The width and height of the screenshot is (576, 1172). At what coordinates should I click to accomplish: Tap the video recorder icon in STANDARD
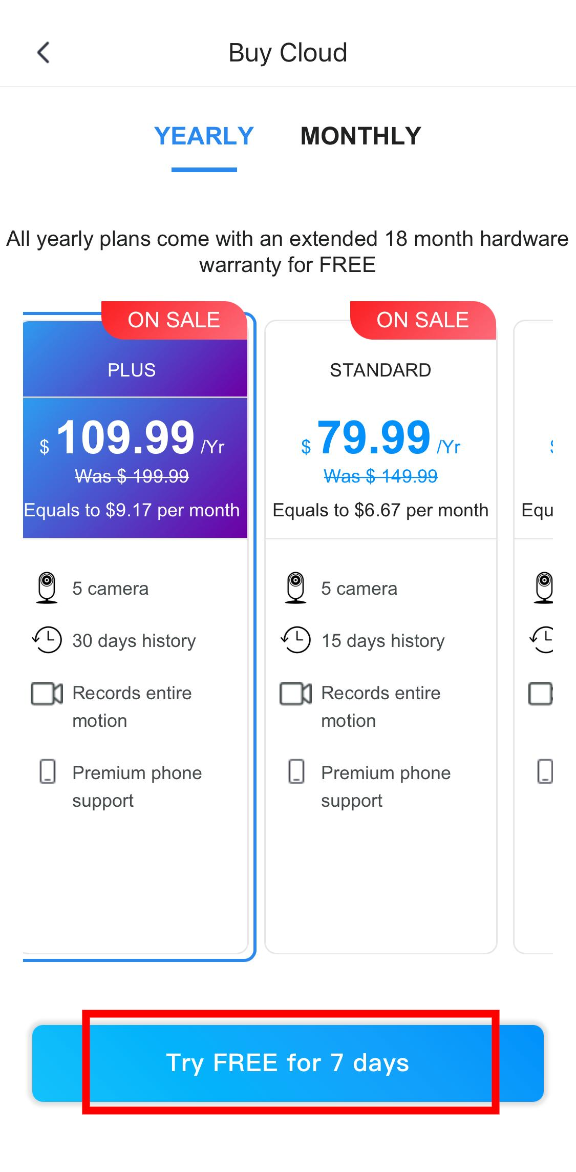(295, 694)
